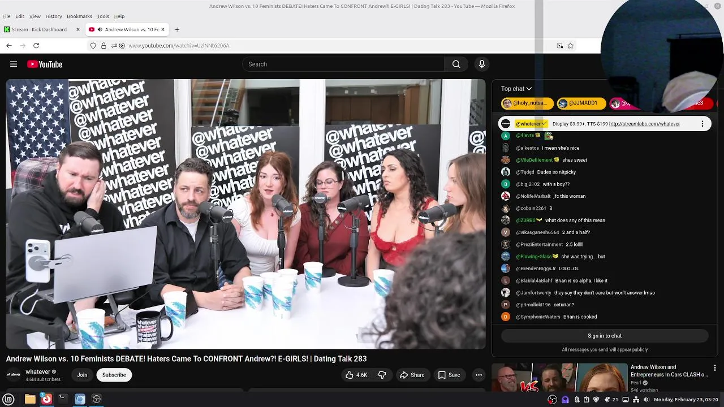Reload the page with the refresh icon
This screenshot has width=724, height=407.
click(x=36, y=45)
